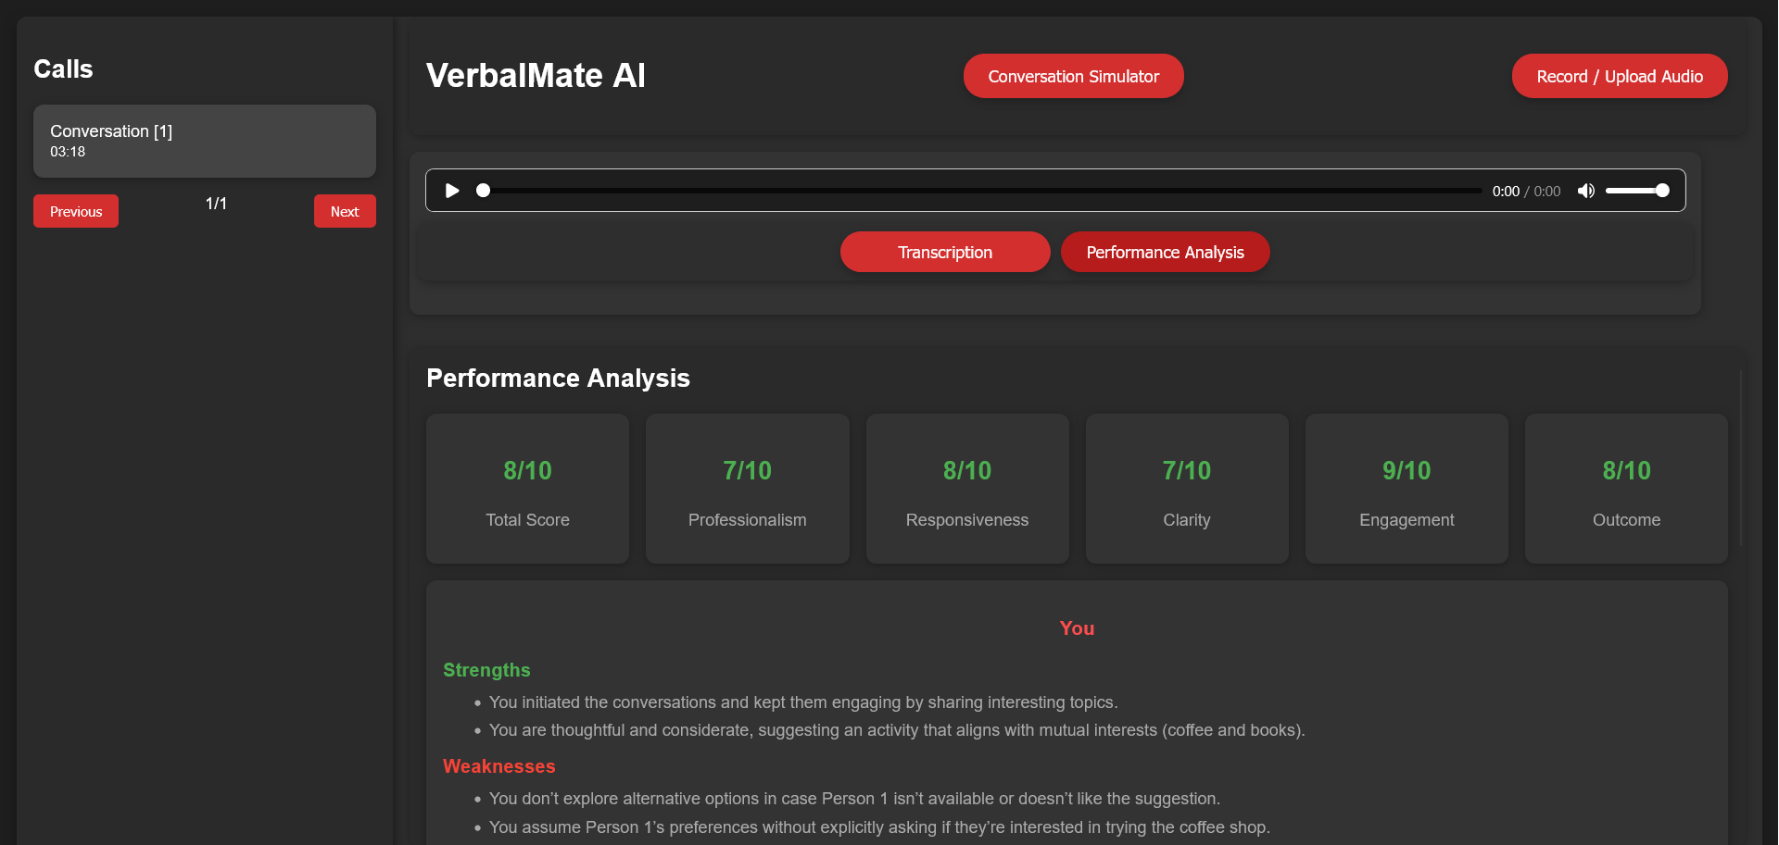Click the Calls sidebar heading
The width and height of the screenshot is (1779, 845).
tap(63, 69)
